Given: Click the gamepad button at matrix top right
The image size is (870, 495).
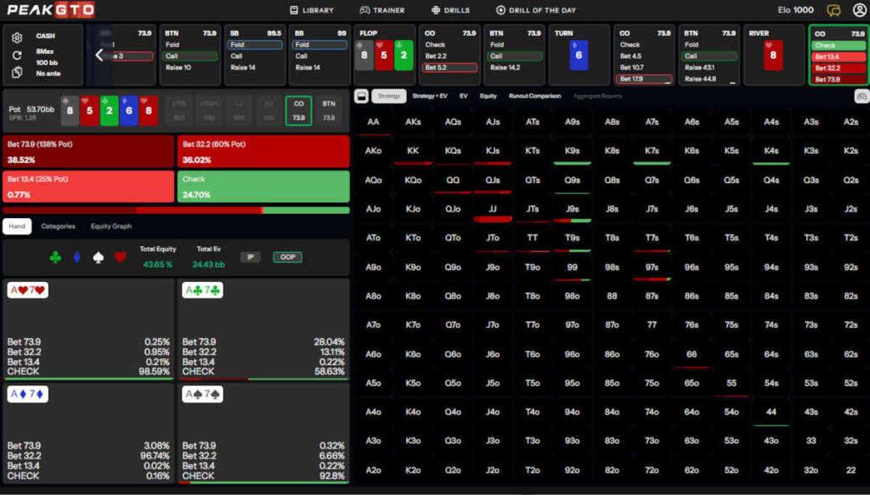Looking at the screenshot, I should point(862,97).
